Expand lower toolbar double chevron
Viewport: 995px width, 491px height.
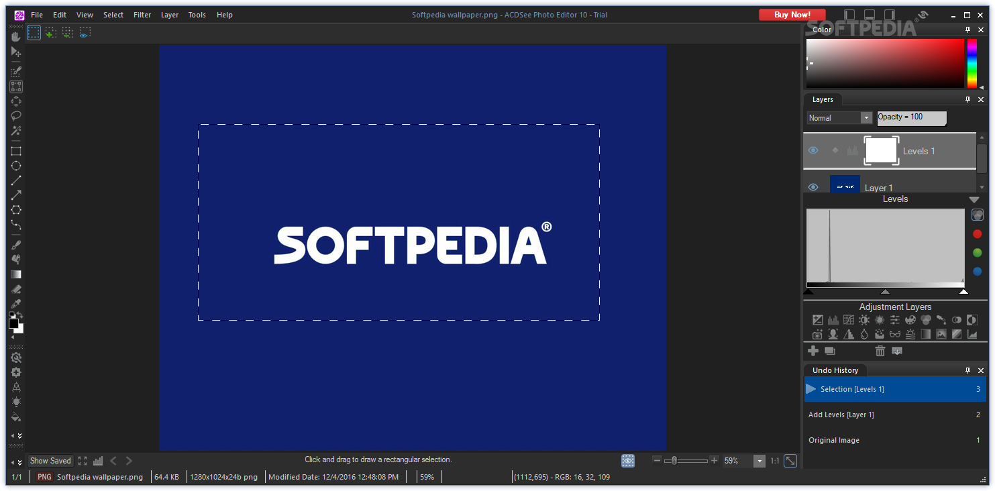pyautogui.click(x=19, y=435)
